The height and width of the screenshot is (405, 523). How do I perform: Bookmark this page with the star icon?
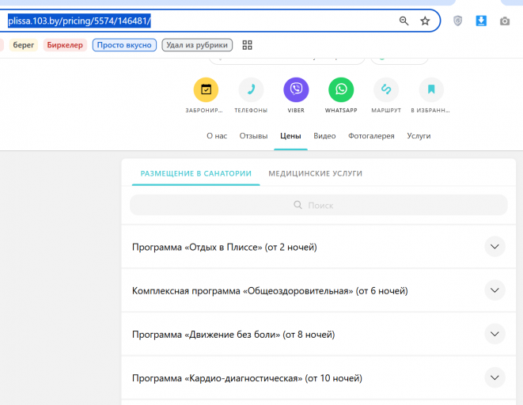pyautogui.click(x=425, y=21)
